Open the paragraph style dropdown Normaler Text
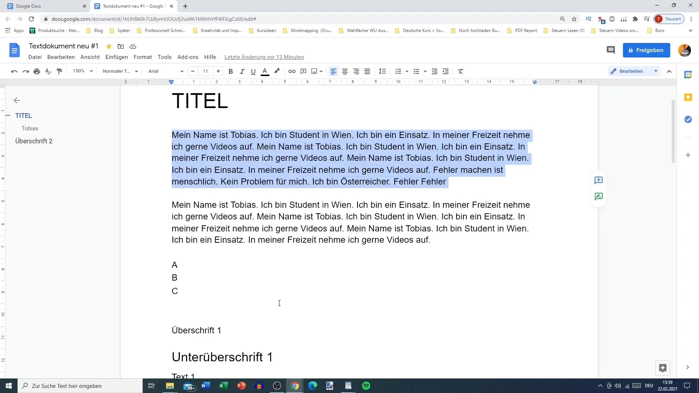Image resolution: width=699 pixels, height=393 pixels. click(120, 71)
